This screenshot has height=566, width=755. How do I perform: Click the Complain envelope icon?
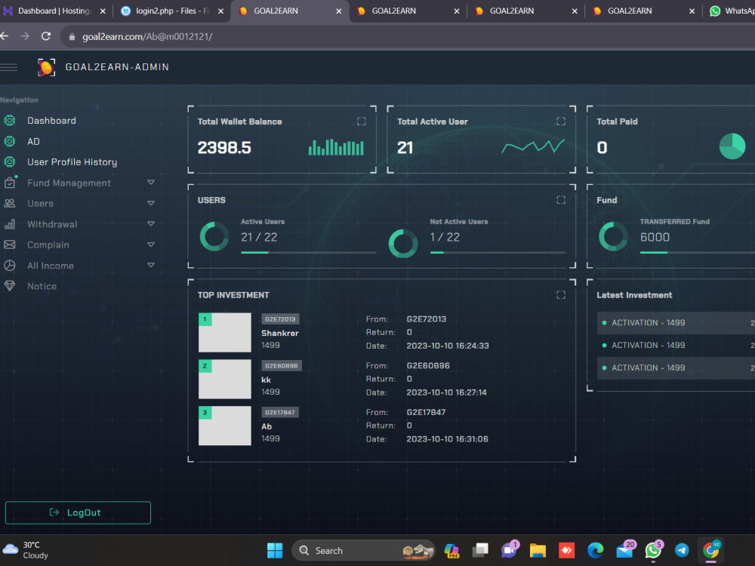click(x=10, y=245)
